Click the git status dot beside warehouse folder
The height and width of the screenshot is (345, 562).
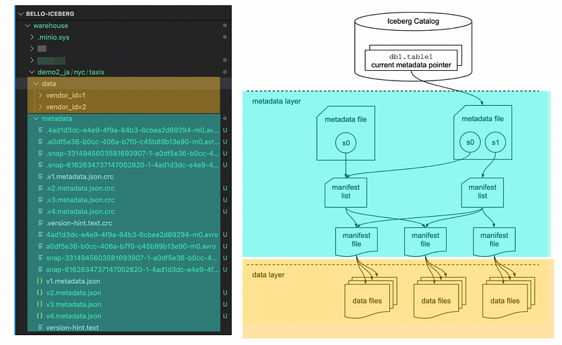(225, 25)
